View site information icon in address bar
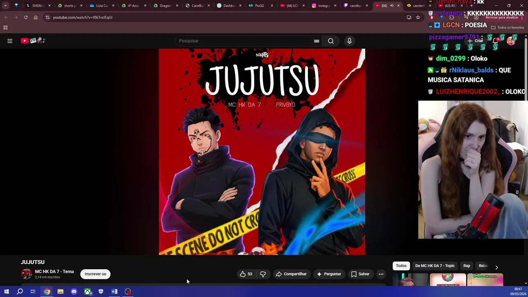 (47, 17)
